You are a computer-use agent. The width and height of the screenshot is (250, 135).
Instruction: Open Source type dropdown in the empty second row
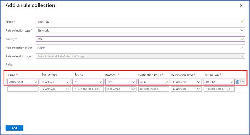coord(55,89)
